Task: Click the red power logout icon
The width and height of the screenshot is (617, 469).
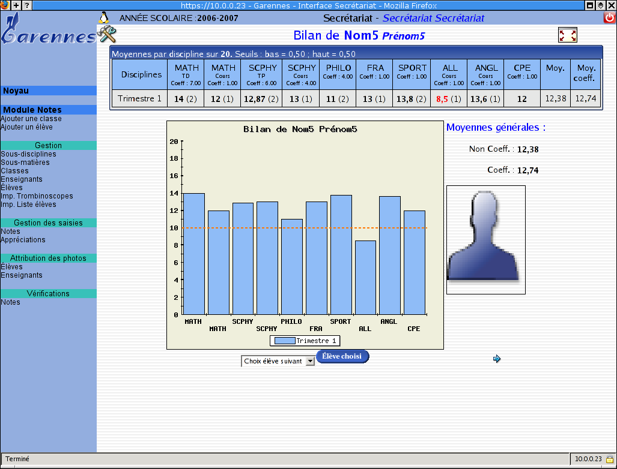Action: (610, 18)
